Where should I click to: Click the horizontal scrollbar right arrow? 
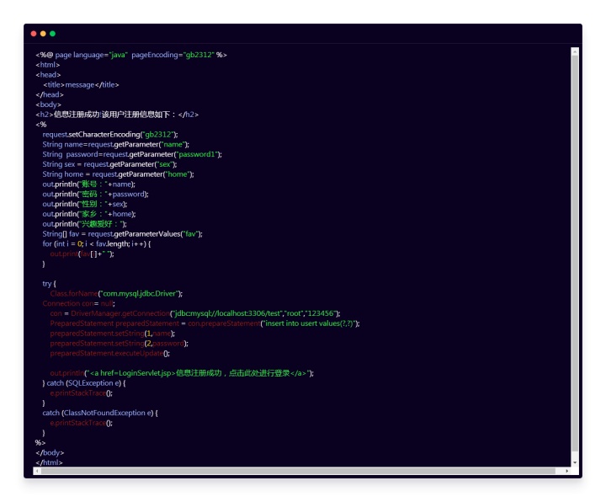pyautogui.click(x=567, y=471)
